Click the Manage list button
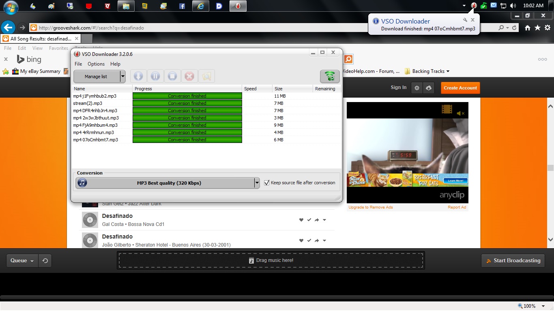The width and height of the screenshot is (554, 311). click(x=97, y=77)
